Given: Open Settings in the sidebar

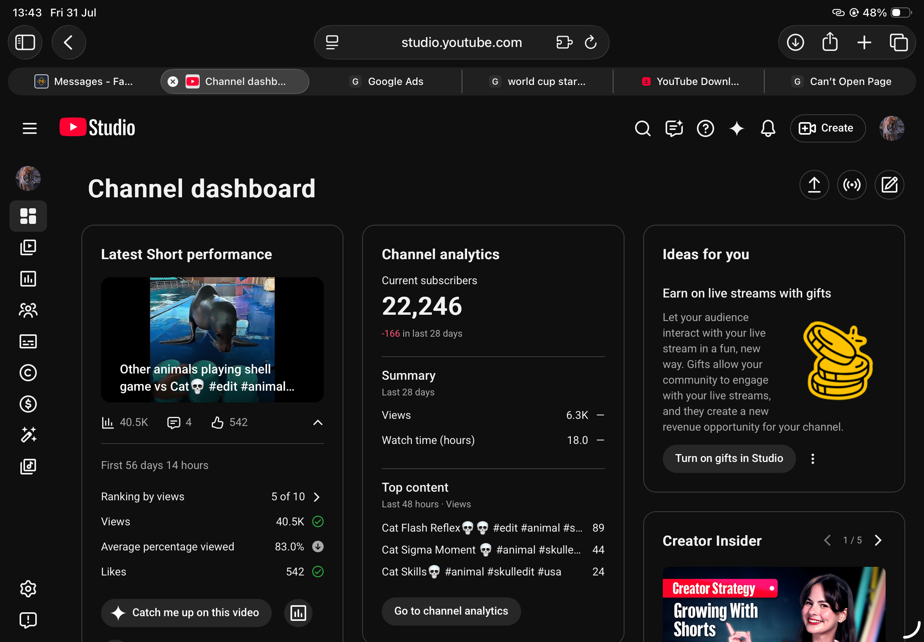Looking at the screenshot, I should pos(28,589).
